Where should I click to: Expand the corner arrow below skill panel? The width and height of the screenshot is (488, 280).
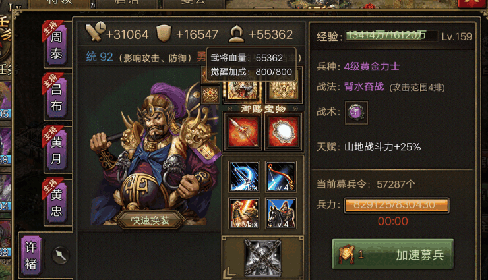[x=229, y=273]
